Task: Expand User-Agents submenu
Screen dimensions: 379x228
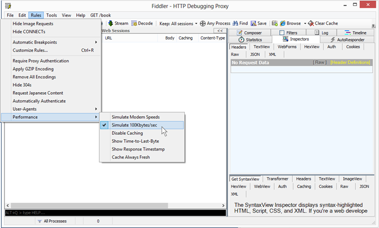Action: (x=51, y=109)
